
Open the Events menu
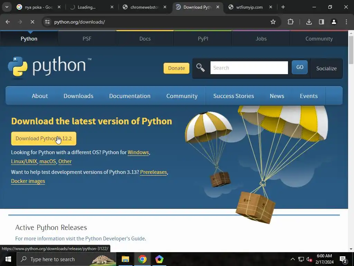coord(309,96)
